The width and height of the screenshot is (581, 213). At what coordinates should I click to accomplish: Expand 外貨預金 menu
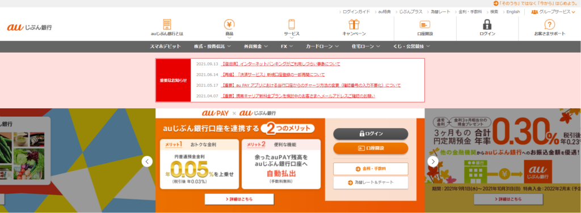[256, 46]
